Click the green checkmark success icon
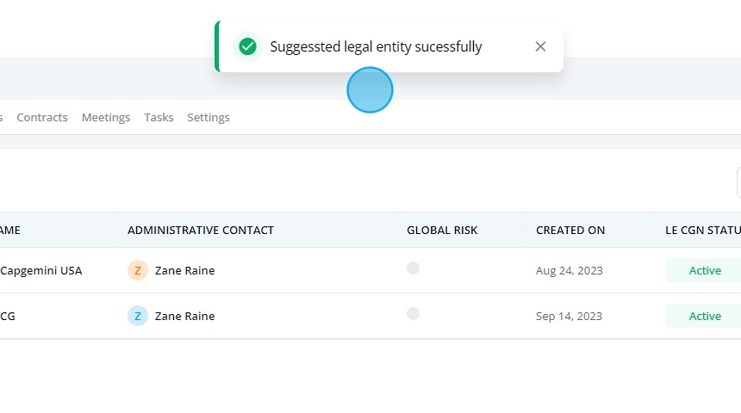The width and height of the screenshot is (741, 413). click(247, 46)
